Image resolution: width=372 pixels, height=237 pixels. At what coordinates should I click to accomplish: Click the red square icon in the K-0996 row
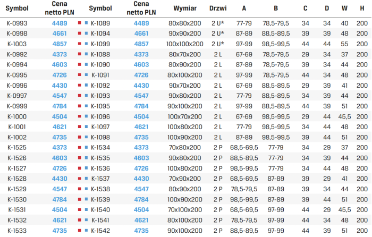(x=80, y=85)
